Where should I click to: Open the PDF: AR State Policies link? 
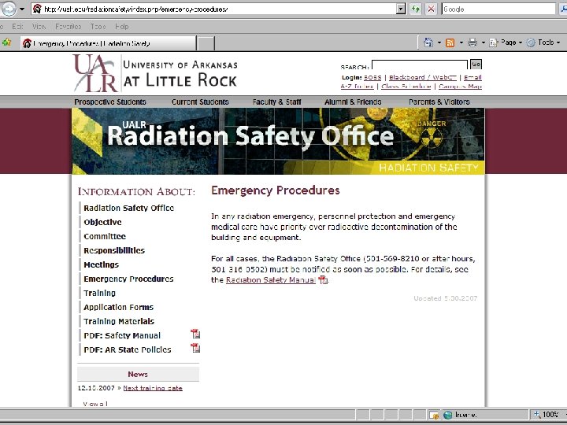click(x=128, y=349)
